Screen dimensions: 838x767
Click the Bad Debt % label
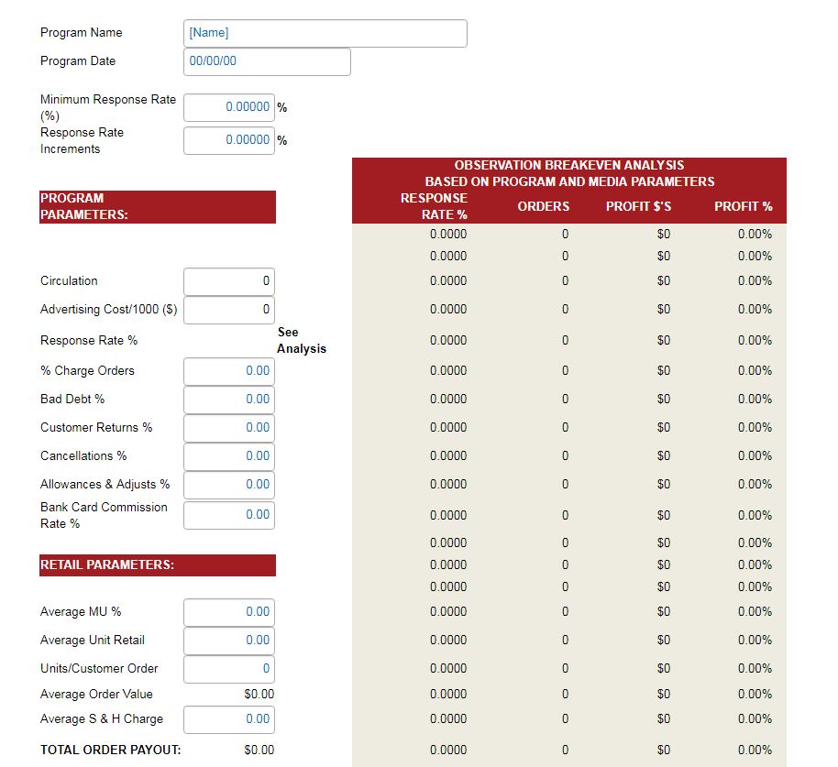pos(72,399)
